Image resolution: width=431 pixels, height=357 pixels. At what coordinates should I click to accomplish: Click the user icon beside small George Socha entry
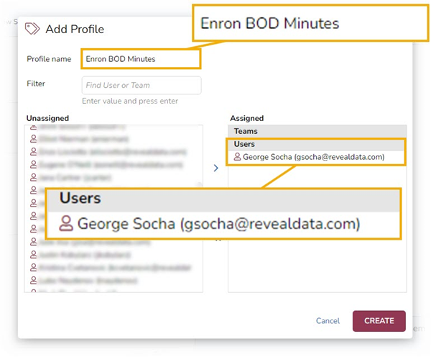coord(237,157)
